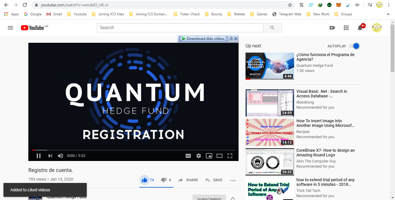Go back in browser history
The height and width of the screenshot is (200, 395).
click(x=6, y=5)
